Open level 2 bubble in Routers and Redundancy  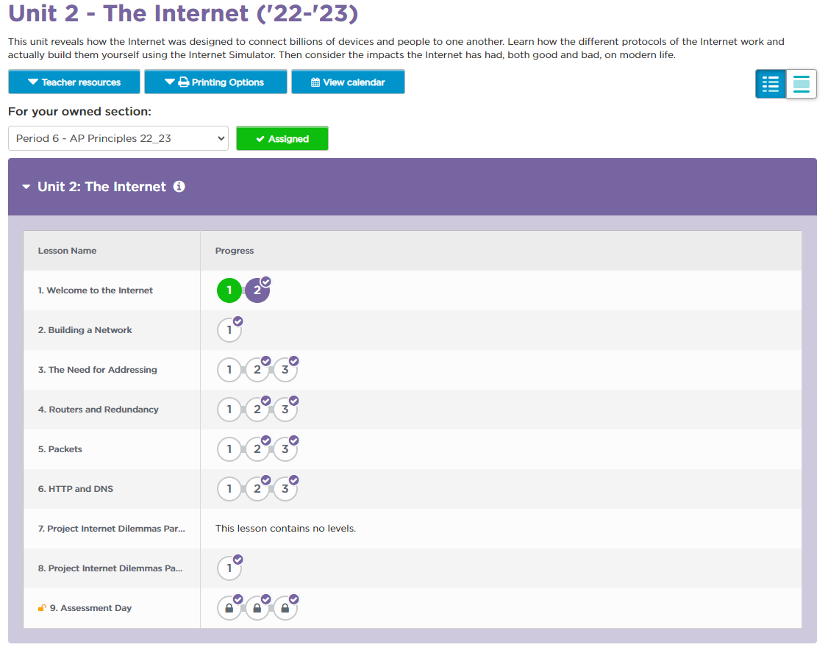click(x=257, y=410)
